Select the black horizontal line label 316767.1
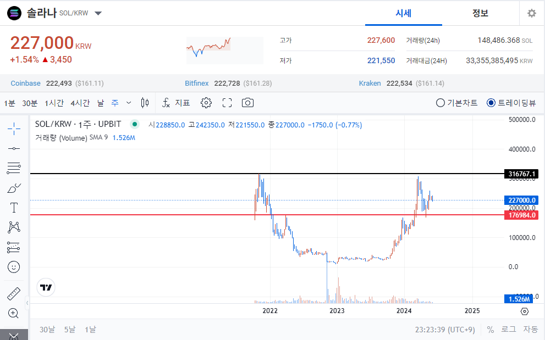 click(x=521, y=174)
